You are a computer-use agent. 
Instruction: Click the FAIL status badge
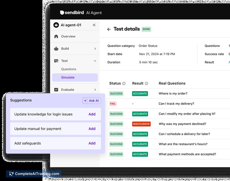pos(113,104)
